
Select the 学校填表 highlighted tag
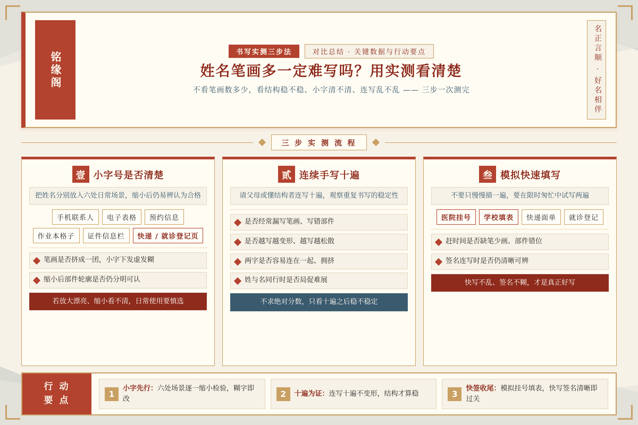pyautogui.click(x=499, y=217)
